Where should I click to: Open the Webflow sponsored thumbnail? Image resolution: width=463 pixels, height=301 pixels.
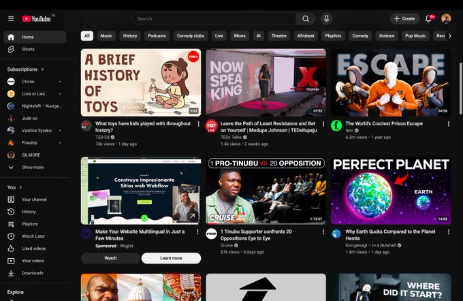pos(141,191)
